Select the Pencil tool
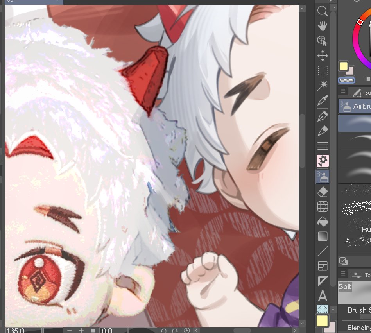This screenshot has width=371, height=333. 323,131
